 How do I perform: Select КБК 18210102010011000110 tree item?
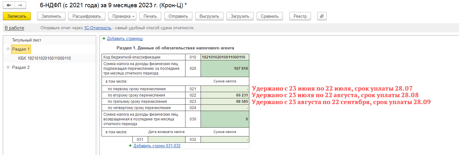pos(44,58)
